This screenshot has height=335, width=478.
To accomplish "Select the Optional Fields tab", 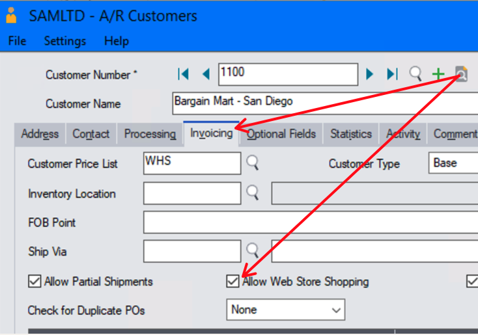I will (x=281, y=134).
